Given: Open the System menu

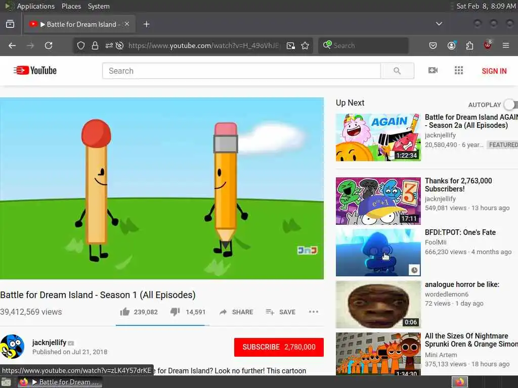Looking at the screenshot, I should tap(99, 6).
